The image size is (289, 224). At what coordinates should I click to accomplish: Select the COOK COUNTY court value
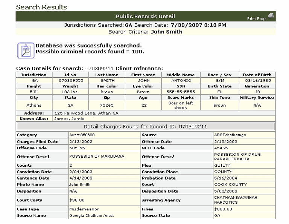pyautogui.click(x=230, y=184)
